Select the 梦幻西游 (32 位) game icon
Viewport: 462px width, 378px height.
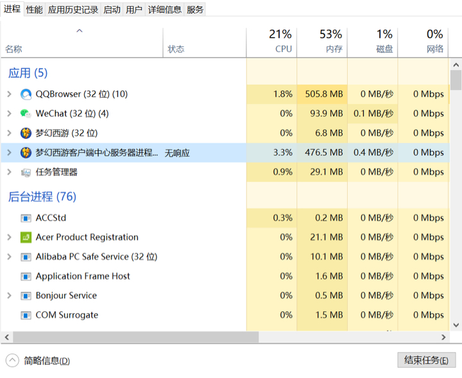pos(26,133)
